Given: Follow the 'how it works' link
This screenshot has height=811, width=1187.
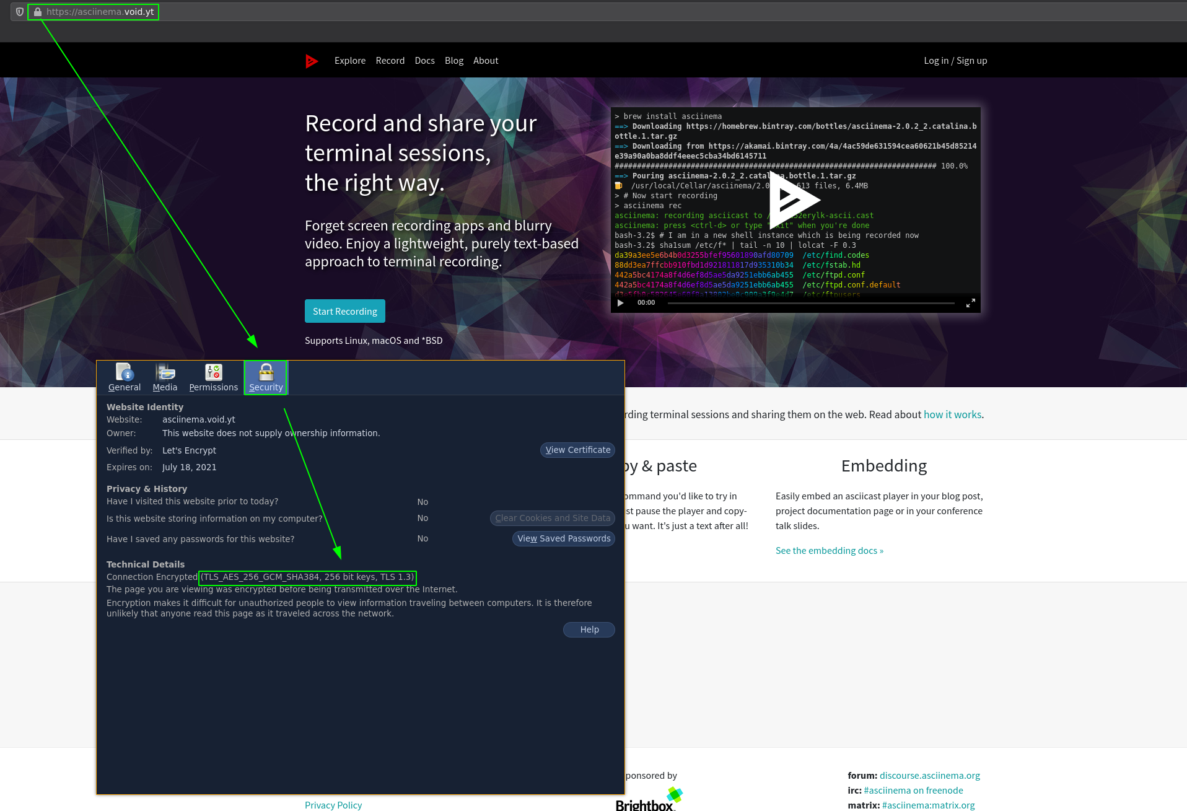Looking at the screenshot, I should pyautogui.click(x=952, y=414).
